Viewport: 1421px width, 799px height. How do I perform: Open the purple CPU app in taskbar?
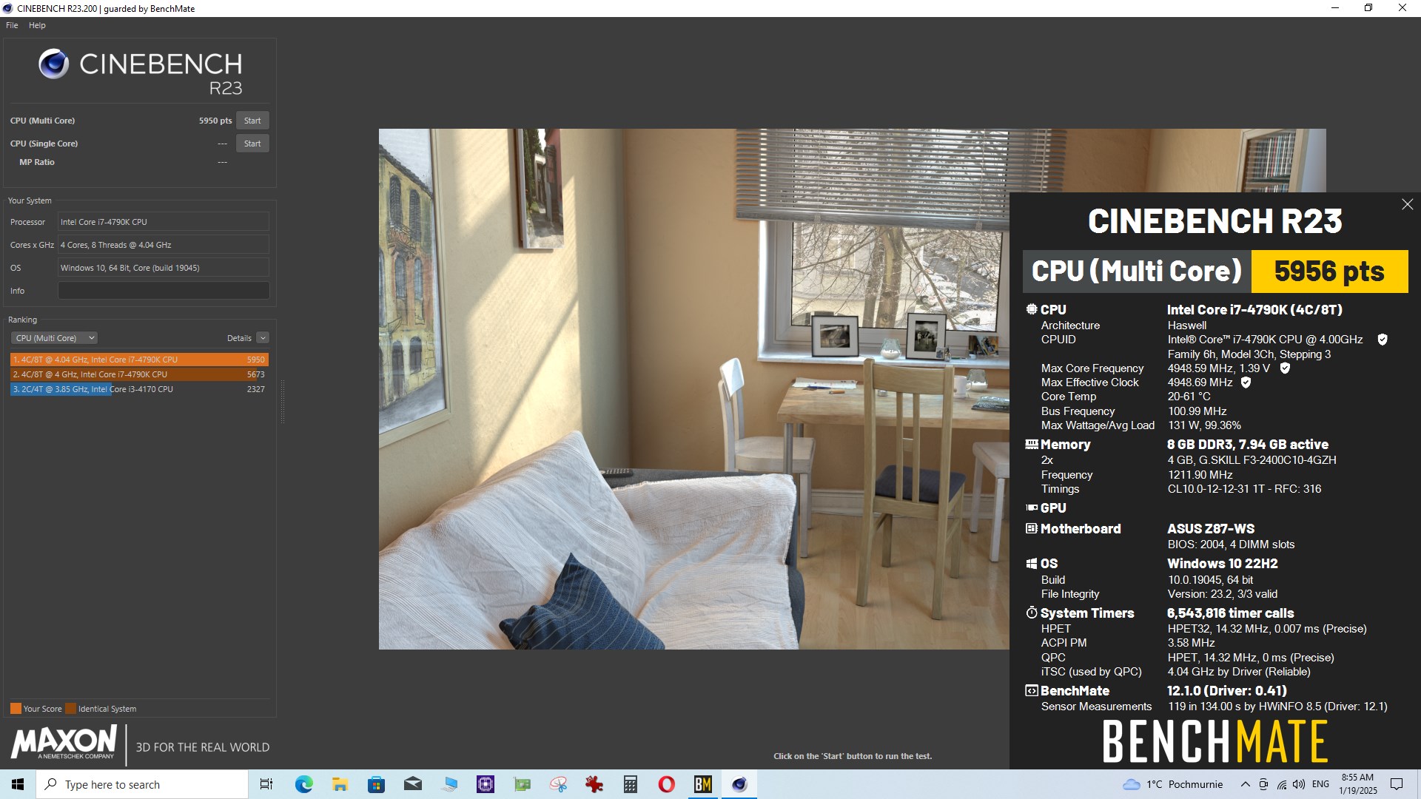(x=486, y=784)
